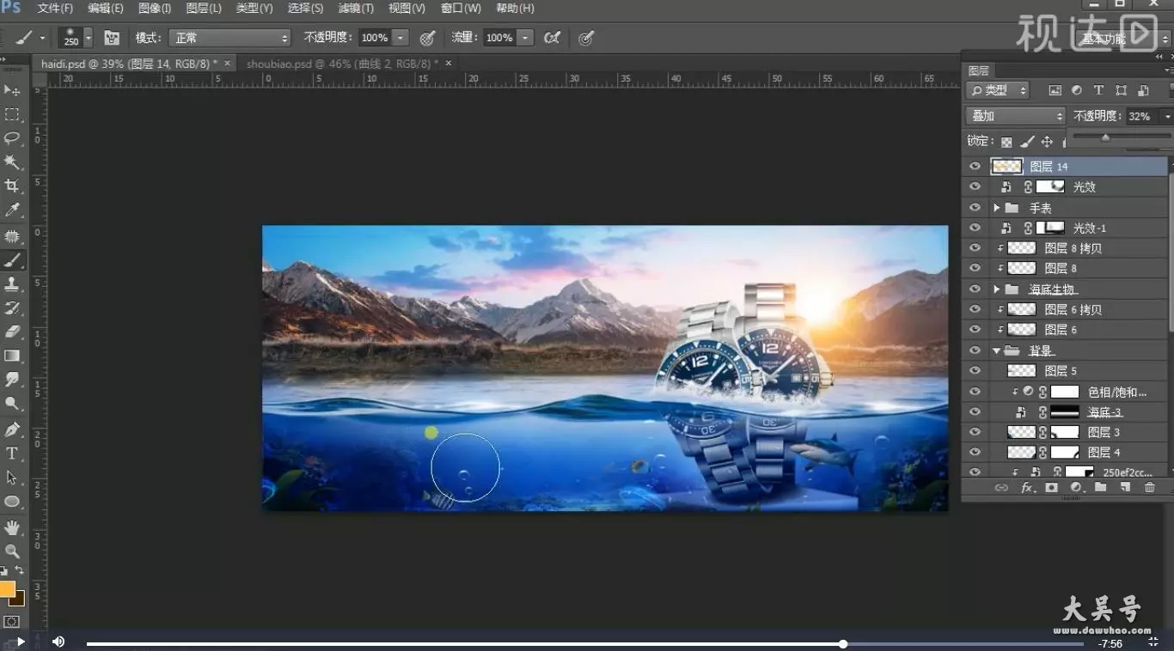1174x651 pixels.
Task: Select the Healing Brush tool
Action: tap(12, 236)
